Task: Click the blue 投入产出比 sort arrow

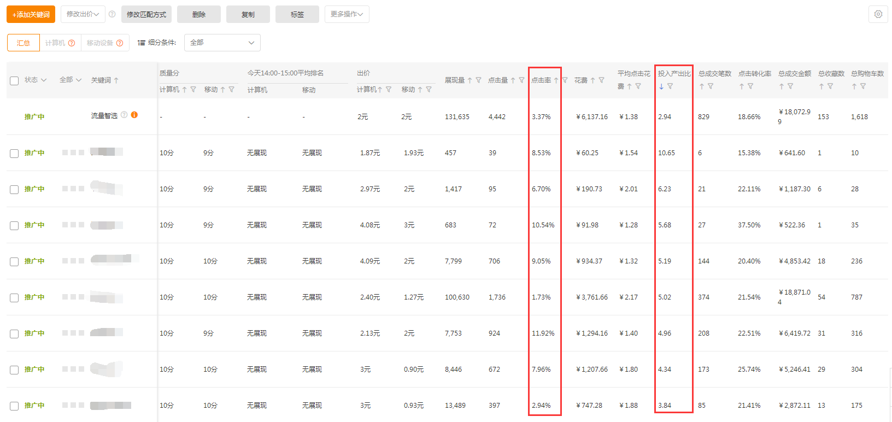Action: pyautogui.click(x=661, y=86)
